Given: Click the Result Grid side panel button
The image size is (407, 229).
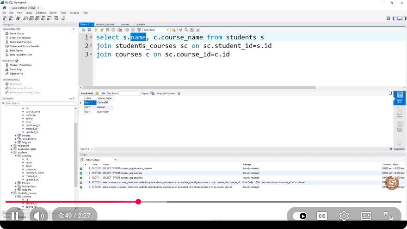Looking at the screenshot, I should 400,98.
